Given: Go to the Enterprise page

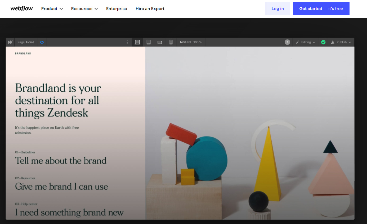Looking at the screenshot, I should pyautogui.click(x=117, y=9).
